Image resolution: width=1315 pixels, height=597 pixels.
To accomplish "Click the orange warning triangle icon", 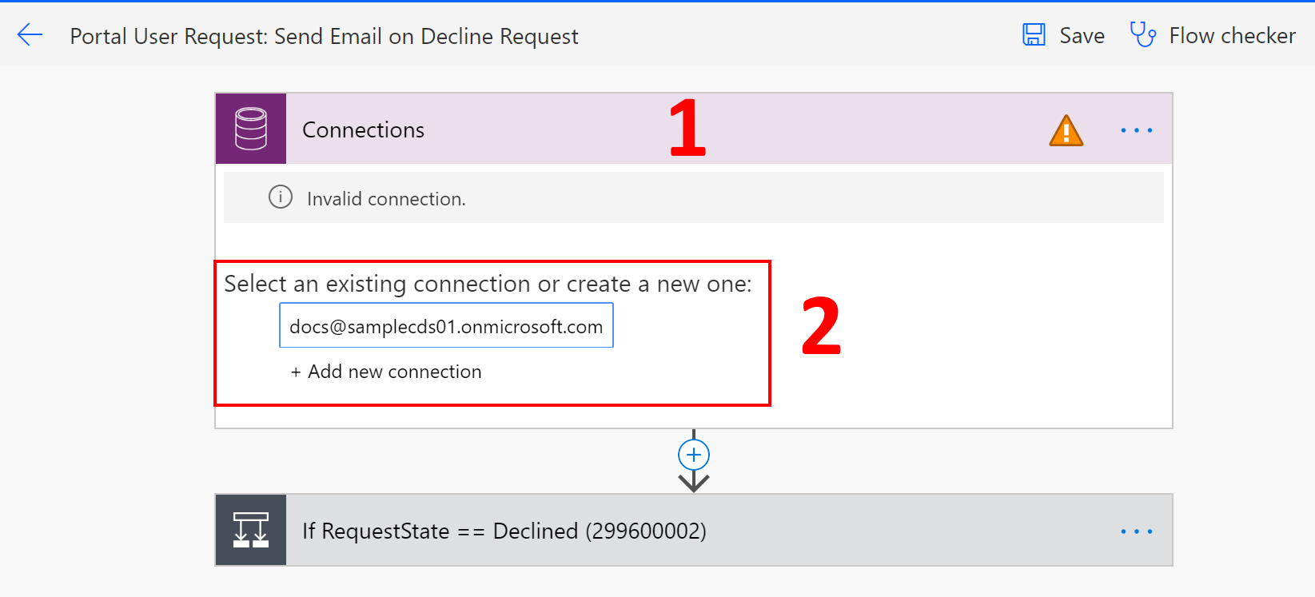I will pyautogui.click(x=1066, y=131).
